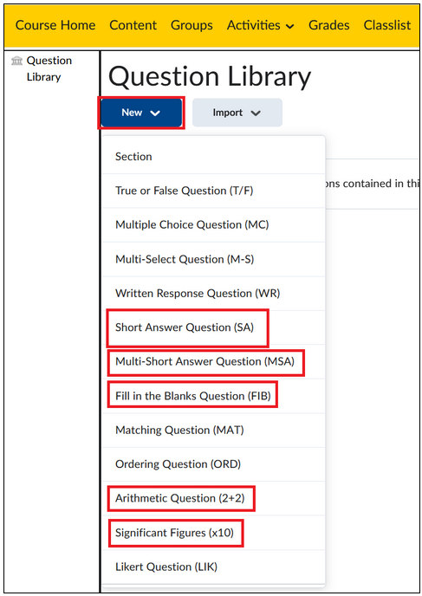Click the Question Library building icon
Screen dimensions: 422x596
pos(16,61)
